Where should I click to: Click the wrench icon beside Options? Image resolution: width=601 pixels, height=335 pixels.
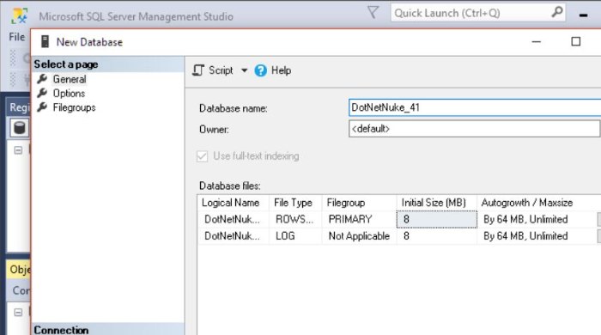pyautogui.click(x=42, y=93)
